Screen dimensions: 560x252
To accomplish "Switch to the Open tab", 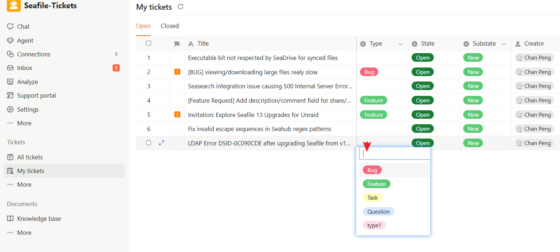I will click(143, 26).
